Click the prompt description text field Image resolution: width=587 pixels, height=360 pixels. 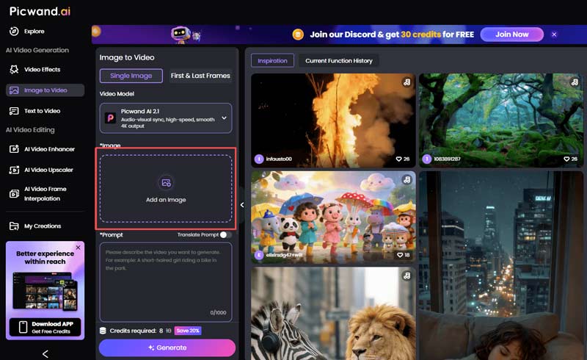pos(166,279)
